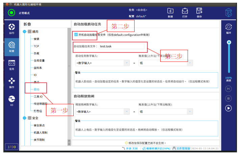The height and width of the screenshot is (153, 239).
Task: Open the 启动任务数字输入 dropdown
Action: tap(102, 63)
